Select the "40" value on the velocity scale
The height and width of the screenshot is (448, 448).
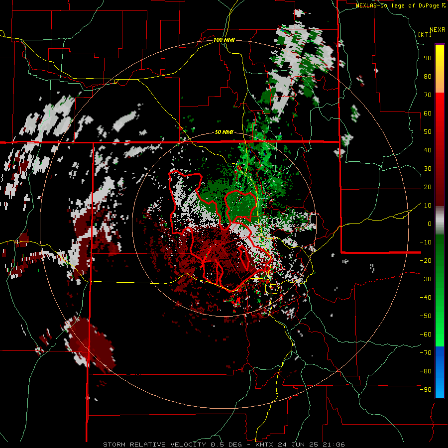pos(428,150)
